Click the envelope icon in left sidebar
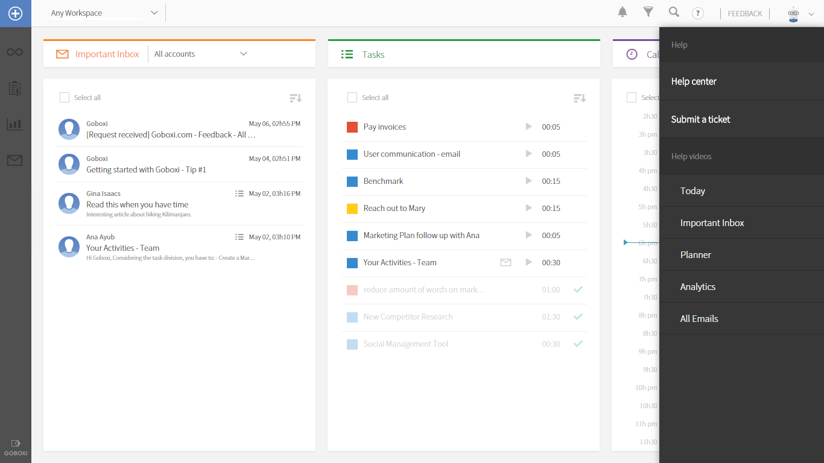This screenshot has height=463, width=824. click(15, 160)
